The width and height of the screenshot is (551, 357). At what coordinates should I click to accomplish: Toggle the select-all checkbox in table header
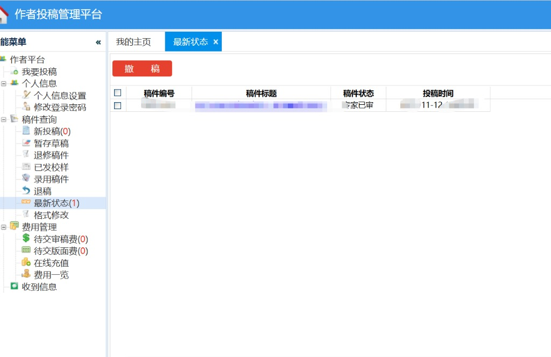click(118, 93)
